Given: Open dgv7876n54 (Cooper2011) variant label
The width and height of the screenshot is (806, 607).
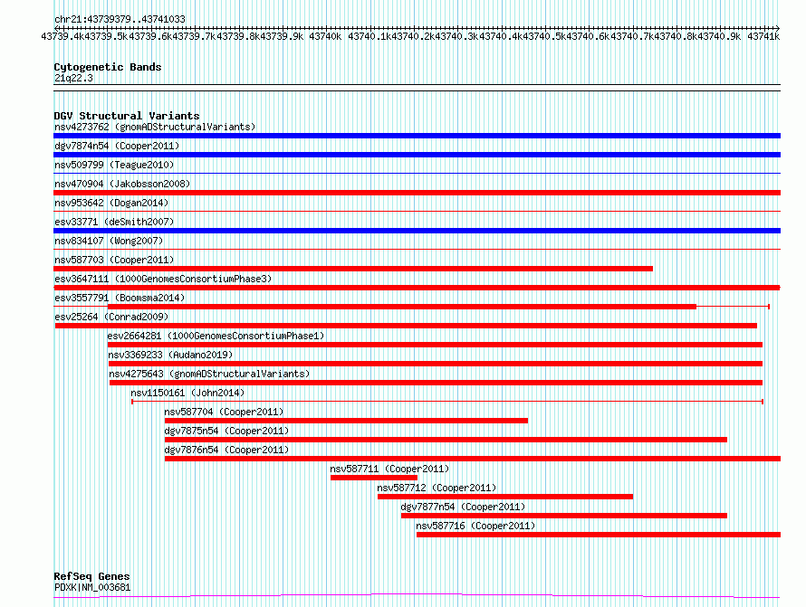Looking at the screenshot, I should 226,450.
